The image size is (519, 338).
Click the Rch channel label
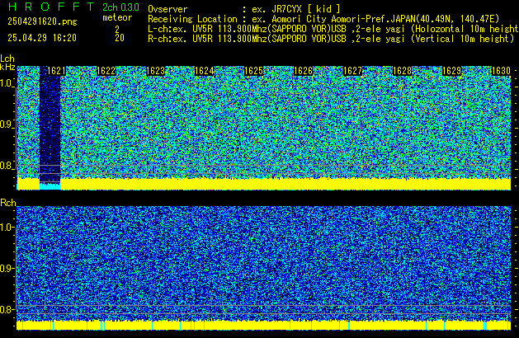(8, 203)
